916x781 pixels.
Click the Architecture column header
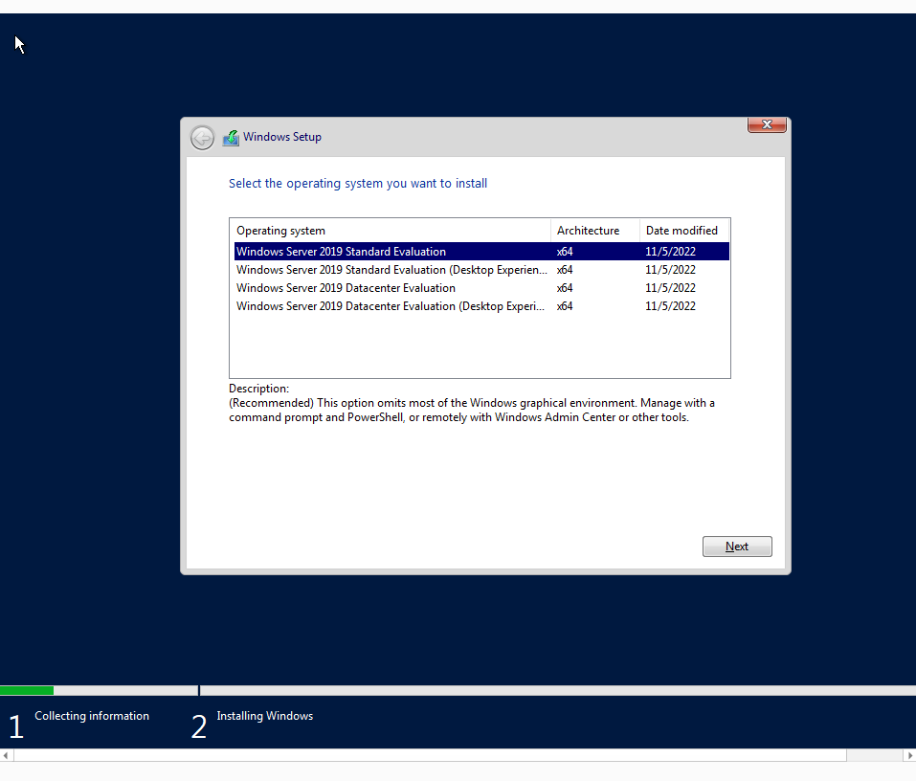coord(594,230)
